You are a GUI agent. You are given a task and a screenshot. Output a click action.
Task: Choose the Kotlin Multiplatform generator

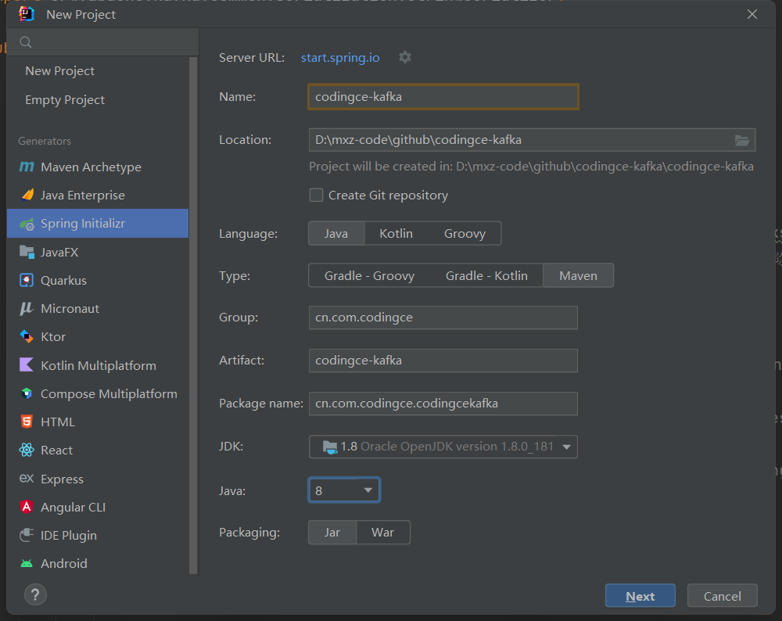[x=99, y=365]
